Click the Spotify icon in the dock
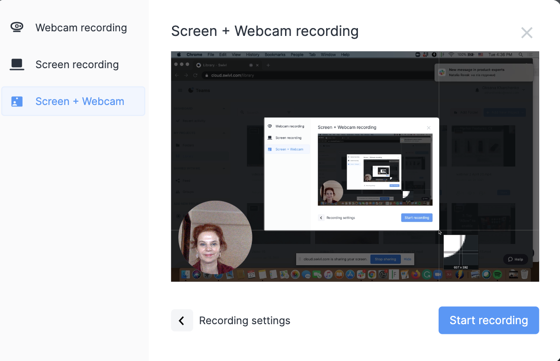Screen dimensions: 560x361 click(497, 275)
